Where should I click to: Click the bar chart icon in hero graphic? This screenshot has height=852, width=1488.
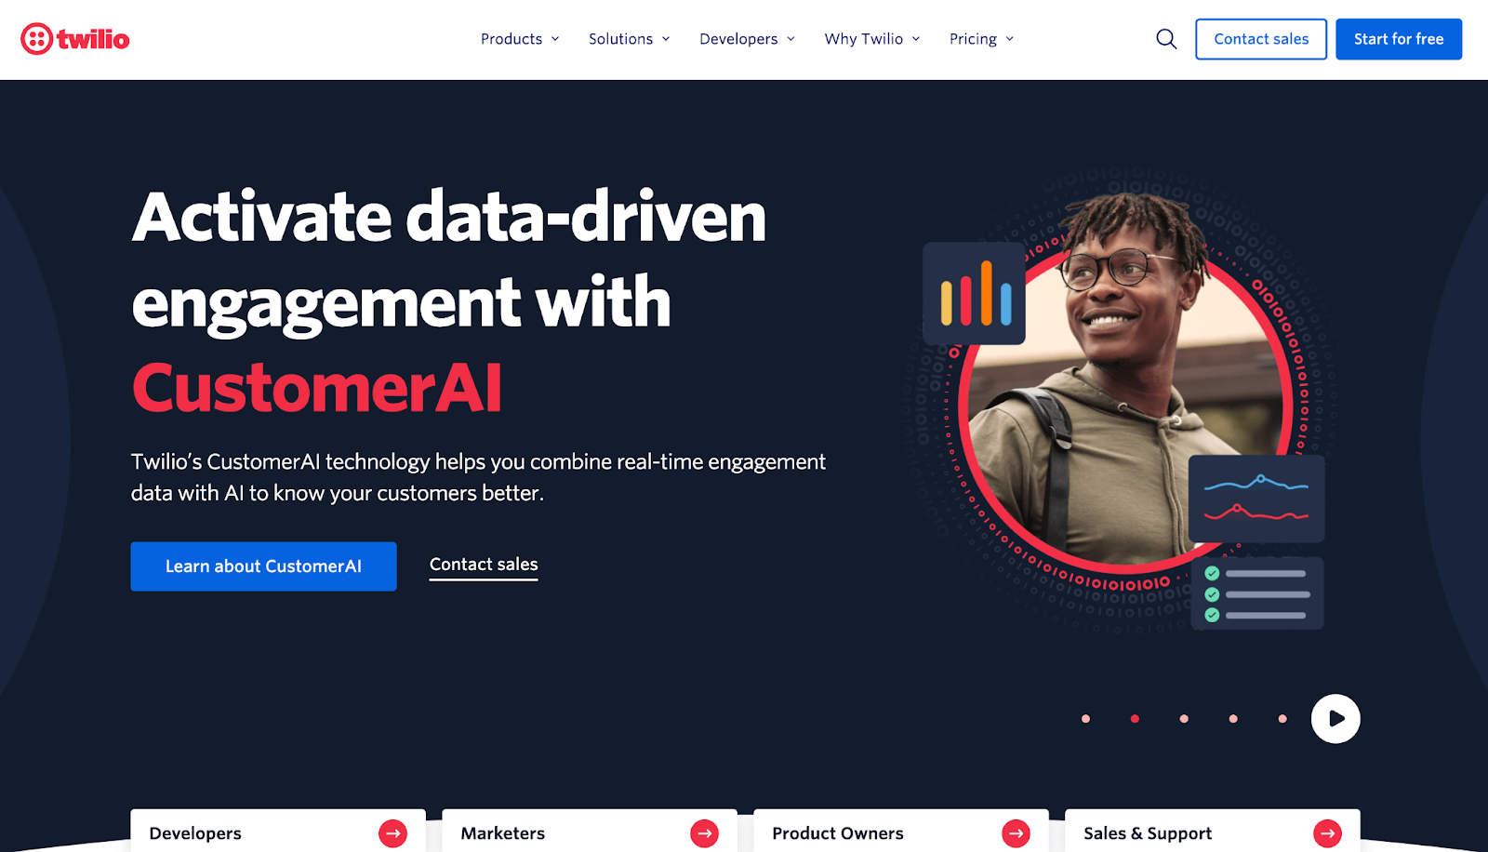pyautogui.click(x=975, y=294)
